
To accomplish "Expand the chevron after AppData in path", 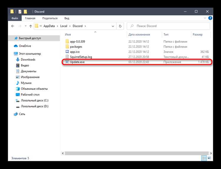I will (57, 26).
